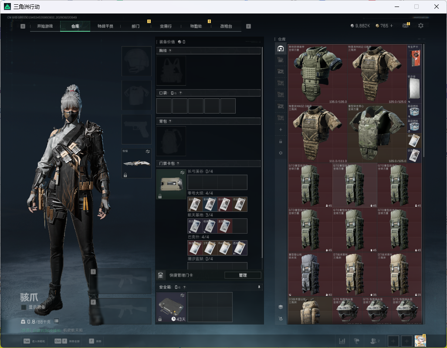Select the safe box item with 43天
447x348 pixels.
171,307
